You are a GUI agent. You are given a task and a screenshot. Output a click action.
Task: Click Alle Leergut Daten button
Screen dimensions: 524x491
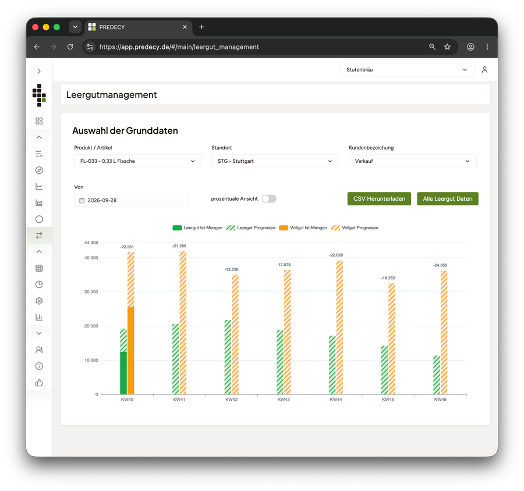(448, 199)
